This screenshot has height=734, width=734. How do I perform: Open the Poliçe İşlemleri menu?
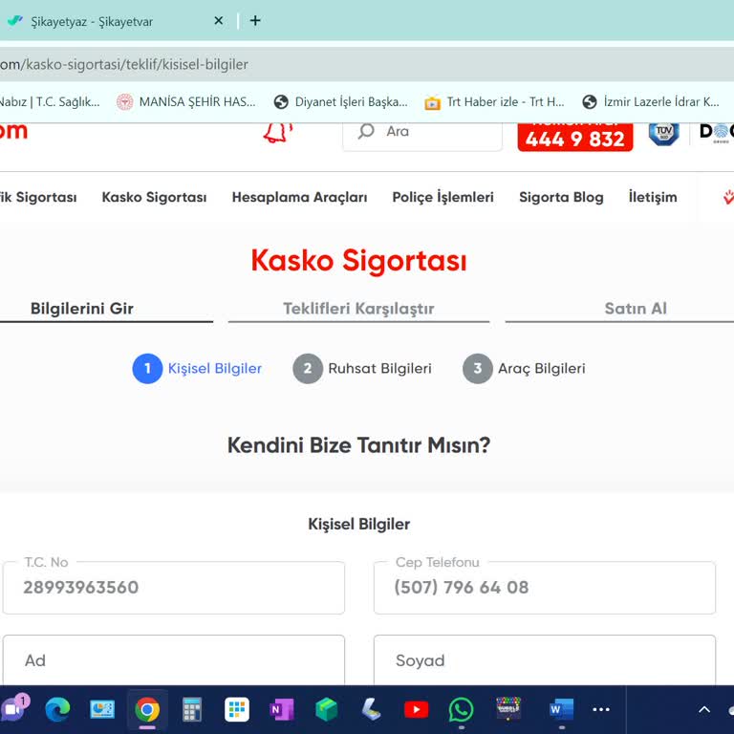[x=443, y=197]
